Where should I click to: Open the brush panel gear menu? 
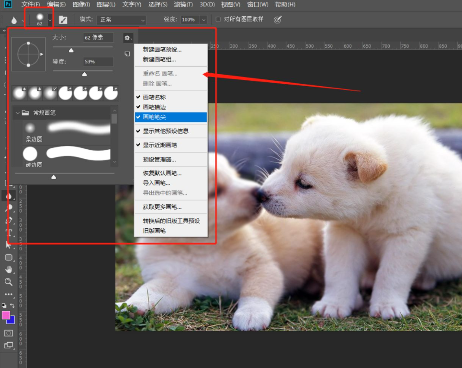click(128, 38)
